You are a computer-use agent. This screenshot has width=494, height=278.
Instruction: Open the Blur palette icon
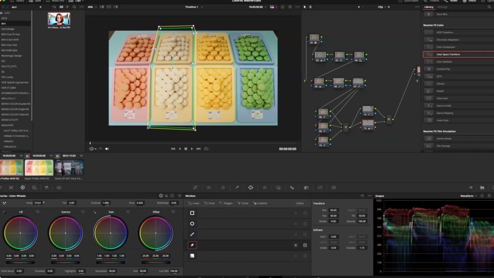(292, 188)
